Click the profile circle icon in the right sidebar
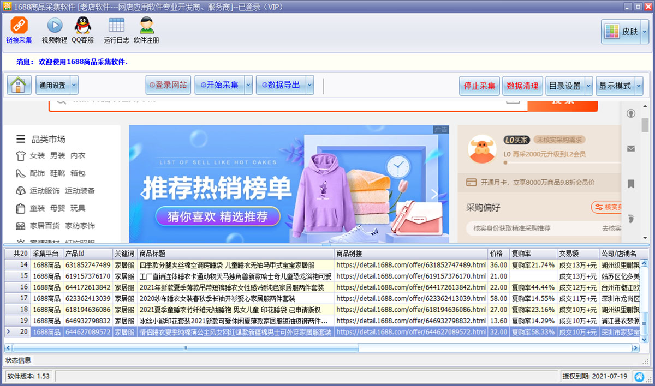 [x=630, y=114]
